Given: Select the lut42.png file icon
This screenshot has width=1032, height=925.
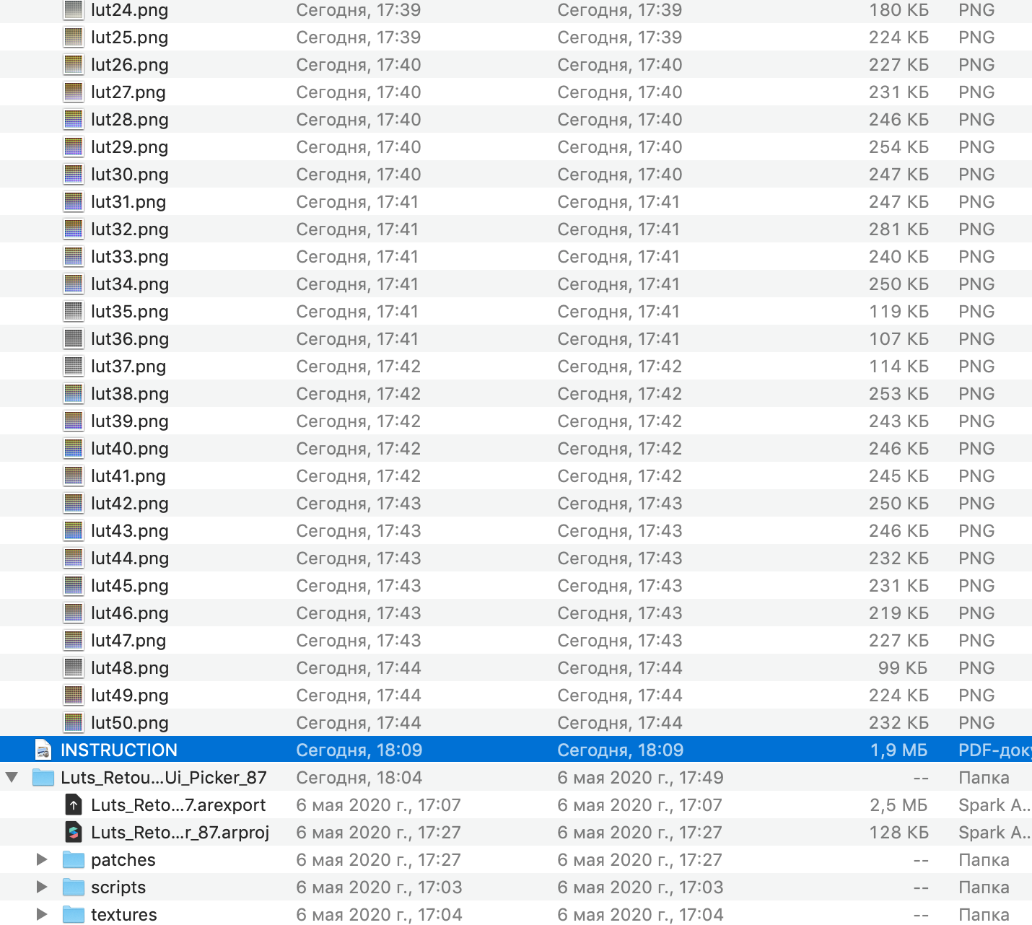Looking at the screenshot, I should tap(74, 504).
